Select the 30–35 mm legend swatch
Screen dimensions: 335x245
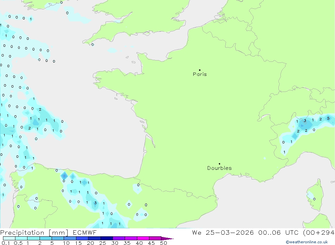[x=119, y=238]
